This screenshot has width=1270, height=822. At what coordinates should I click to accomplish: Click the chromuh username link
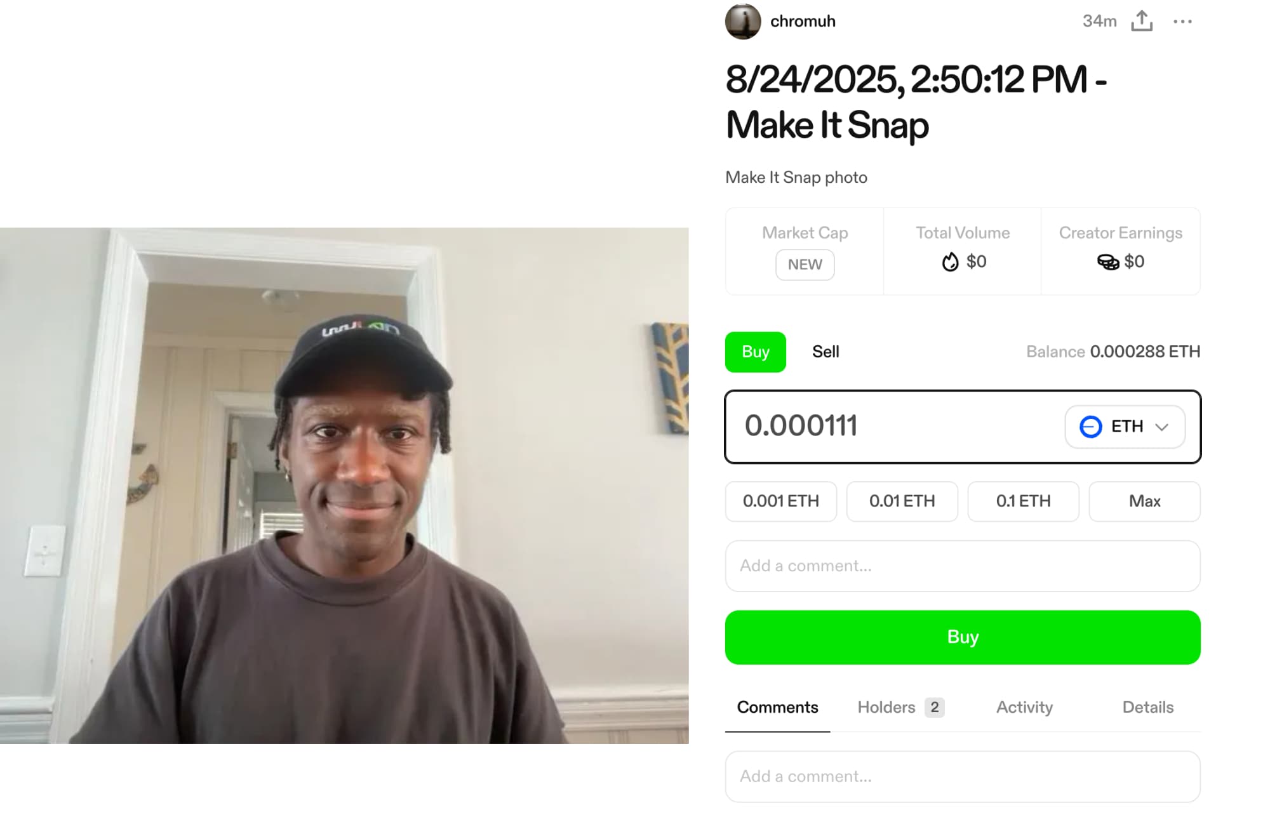click(x=803, y=22)
